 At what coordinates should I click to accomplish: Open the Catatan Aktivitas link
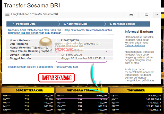tap(135, 45)
